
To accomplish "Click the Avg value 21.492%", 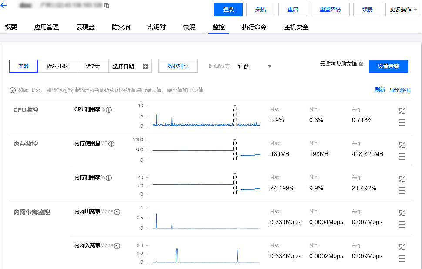I will click(364, 188).
